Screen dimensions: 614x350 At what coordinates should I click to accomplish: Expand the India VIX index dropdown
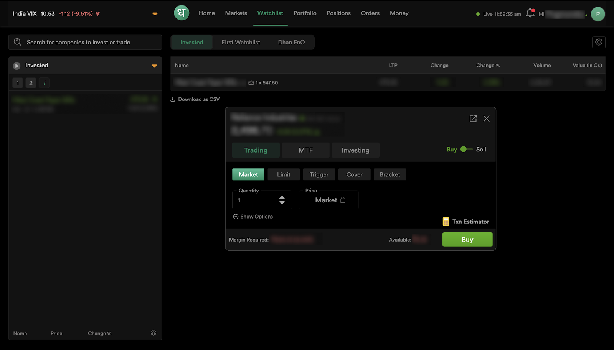155,14
